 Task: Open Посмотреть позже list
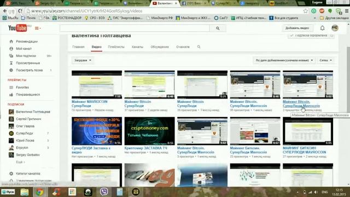(29, 70)
